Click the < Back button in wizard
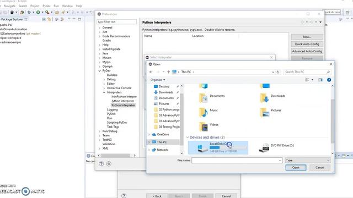The height and width of the screenshot is (198, 353). pyautogui.click(x=157, y=196)
